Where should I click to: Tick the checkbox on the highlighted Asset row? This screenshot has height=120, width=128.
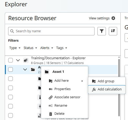[11, 70]
